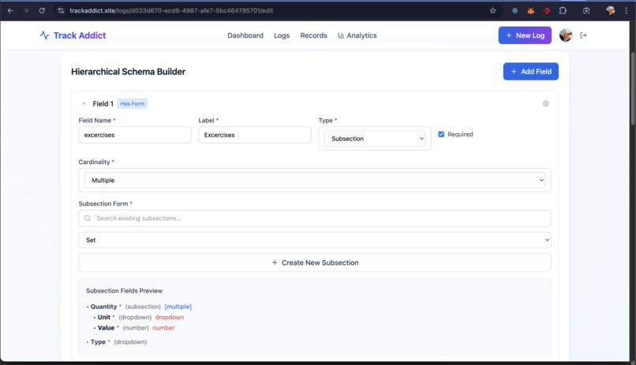
Task: Open the Logs page
Action: (x=282, y=35)
